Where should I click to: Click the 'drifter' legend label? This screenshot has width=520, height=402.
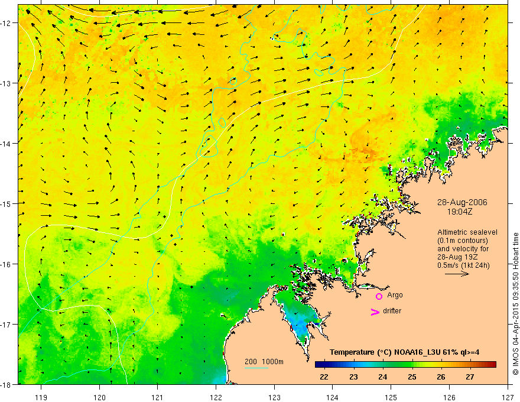click(392, 311)
